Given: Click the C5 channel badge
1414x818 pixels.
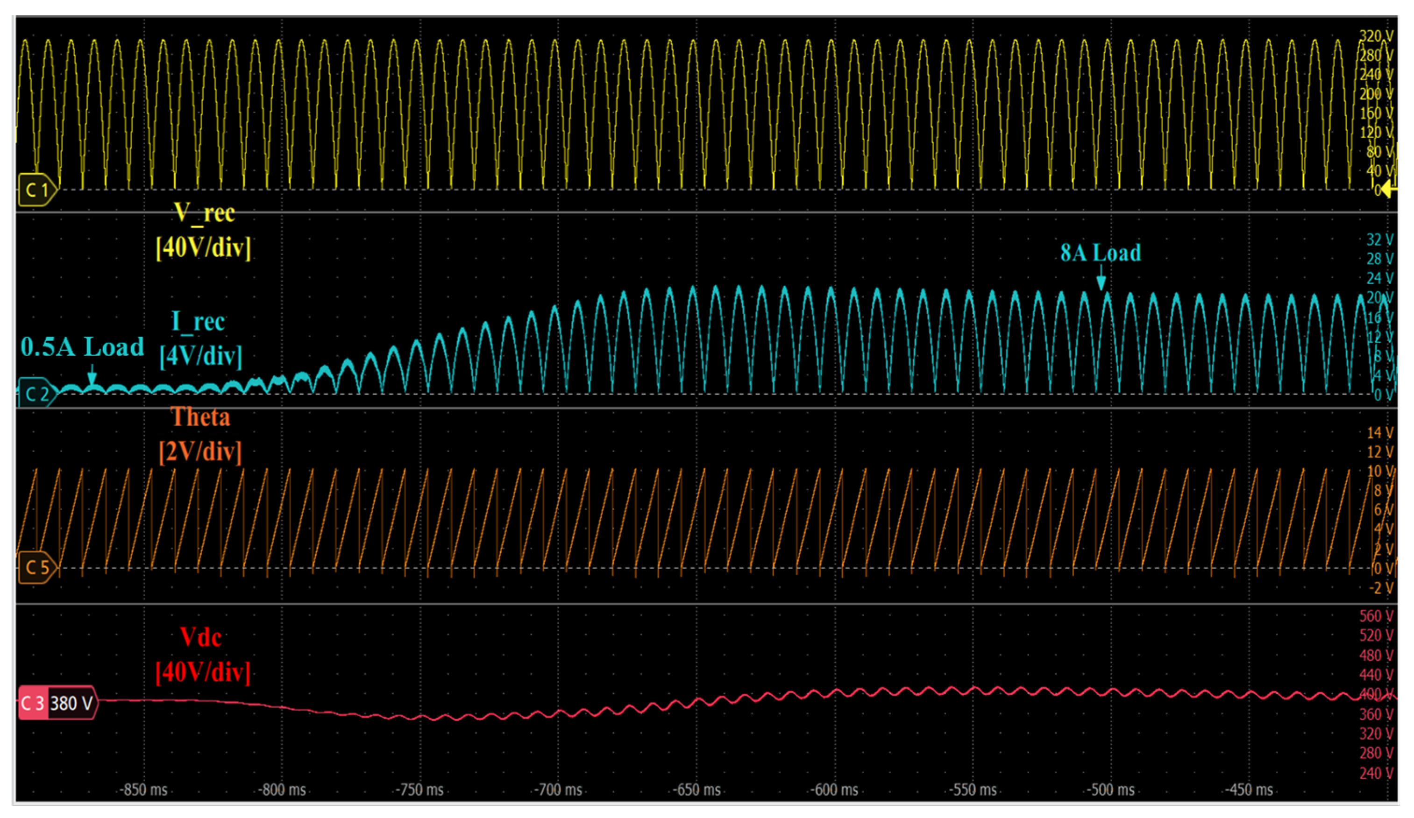Looking at the screenshot, I should pos(37,567).
